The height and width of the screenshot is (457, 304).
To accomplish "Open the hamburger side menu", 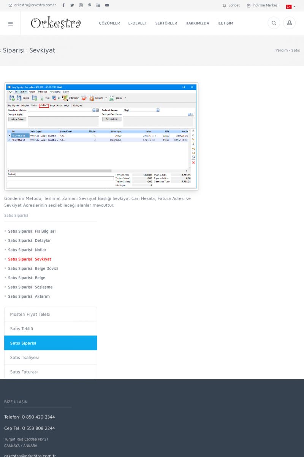I will 10,23.
